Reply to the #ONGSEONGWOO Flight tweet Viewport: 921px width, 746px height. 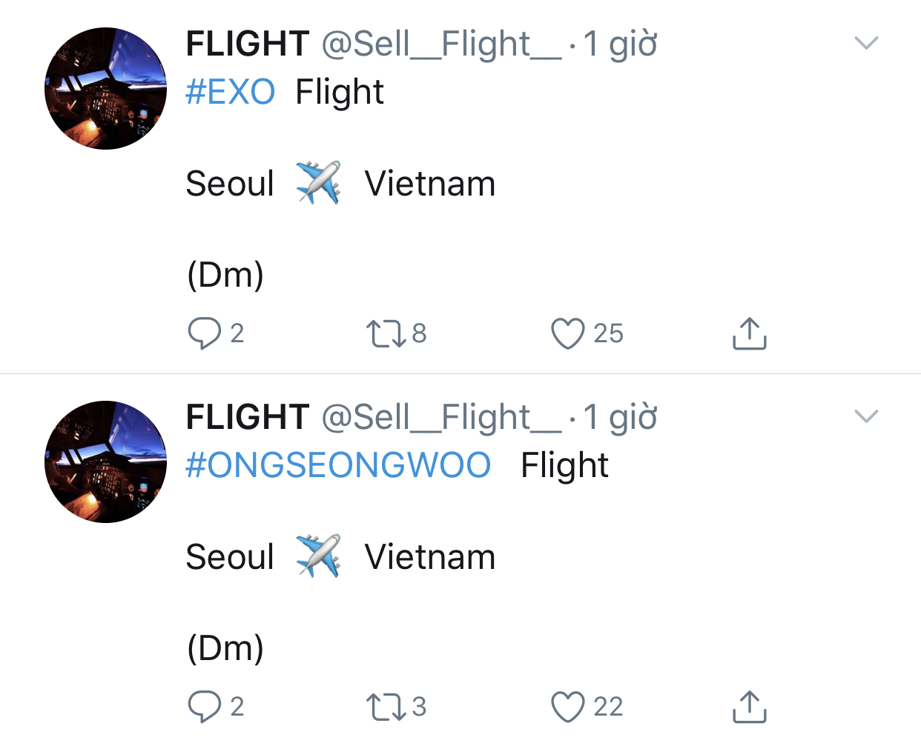[205, 707]
